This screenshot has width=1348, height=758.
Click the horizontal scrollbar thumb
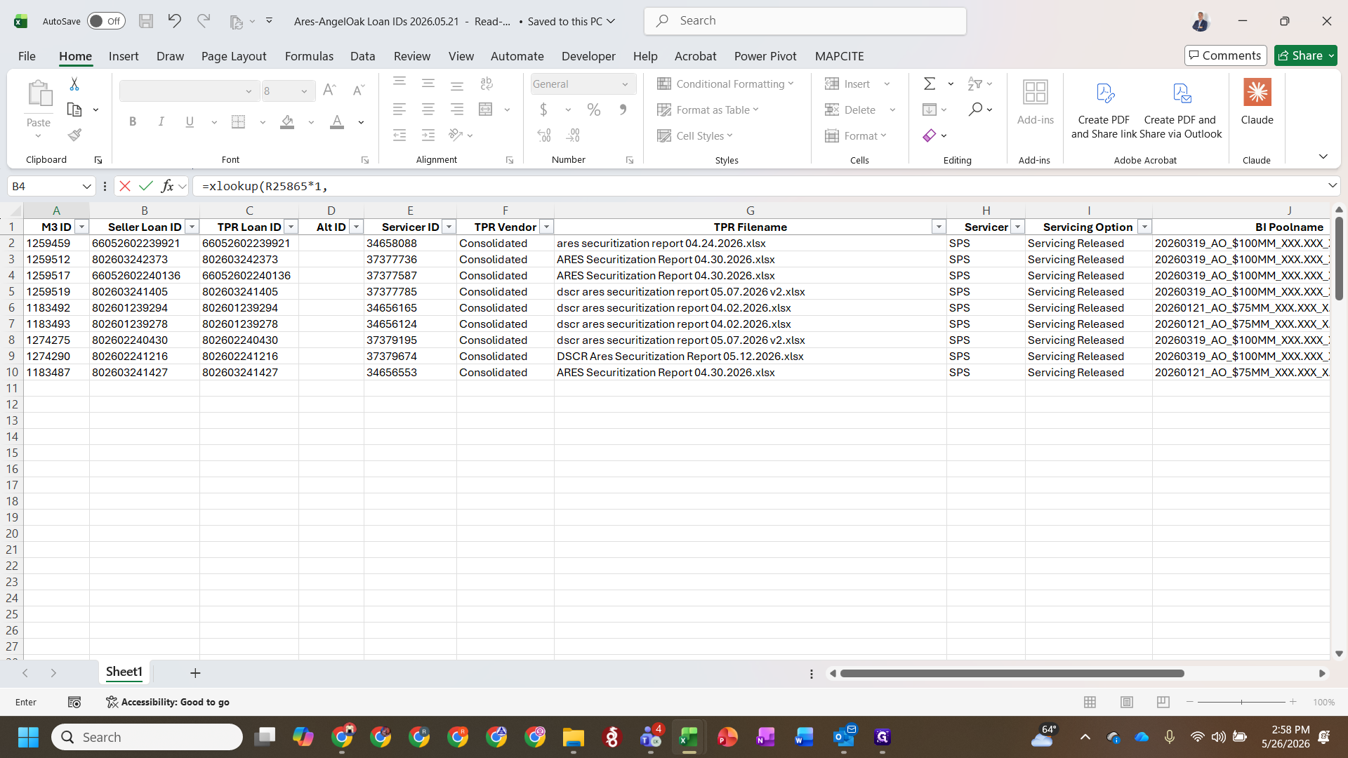(1012, 673)
